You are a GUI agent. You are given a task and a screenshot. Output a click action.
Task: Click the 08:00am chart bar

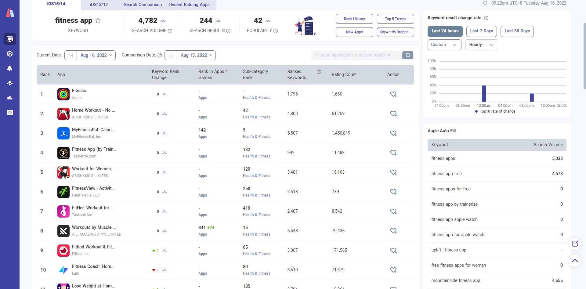pyautogui.click(x=532, y=97)
